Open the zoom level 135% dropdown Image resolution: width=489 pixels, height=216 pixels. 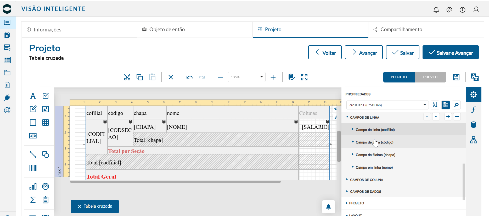point(247,77)
